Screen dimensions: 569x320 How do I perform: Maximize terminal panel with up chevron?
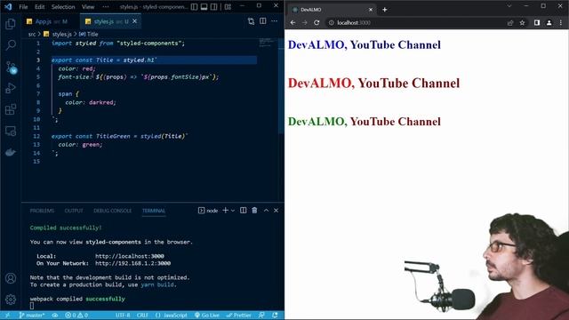(x=266, y=211)
